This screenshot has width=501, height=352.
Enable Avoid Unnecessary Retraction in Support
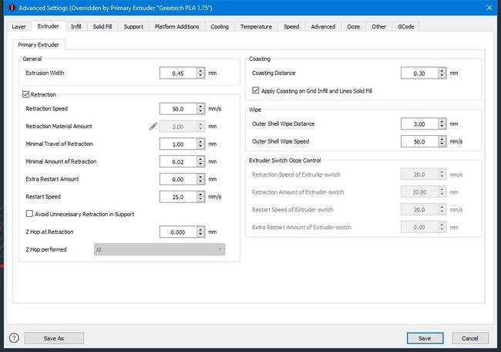pos(29,214)
